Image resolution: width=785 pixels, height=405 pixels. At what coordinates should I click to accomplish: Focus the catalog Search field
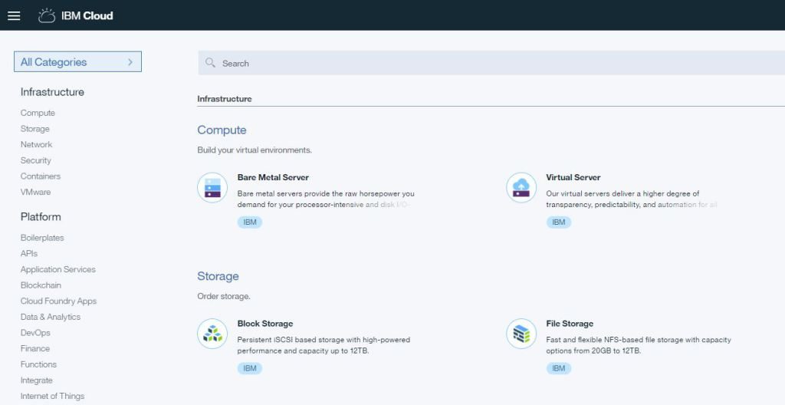[491, 63]
